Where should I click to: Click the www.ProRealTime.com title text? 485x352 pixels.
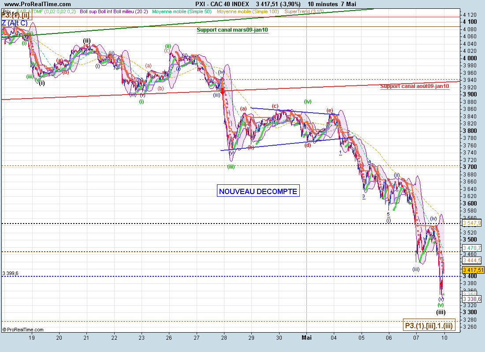[37, 4]
